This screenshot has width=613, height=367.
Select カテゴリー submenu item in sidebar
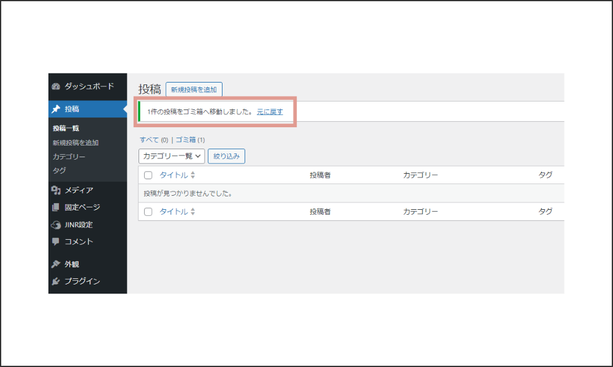[69, 157]
